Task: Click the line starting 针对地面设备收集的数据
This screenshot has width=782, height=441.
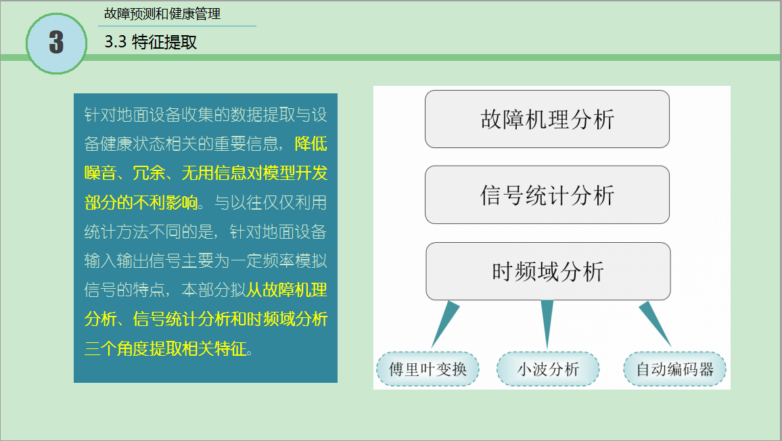Action: pos(206,115)
